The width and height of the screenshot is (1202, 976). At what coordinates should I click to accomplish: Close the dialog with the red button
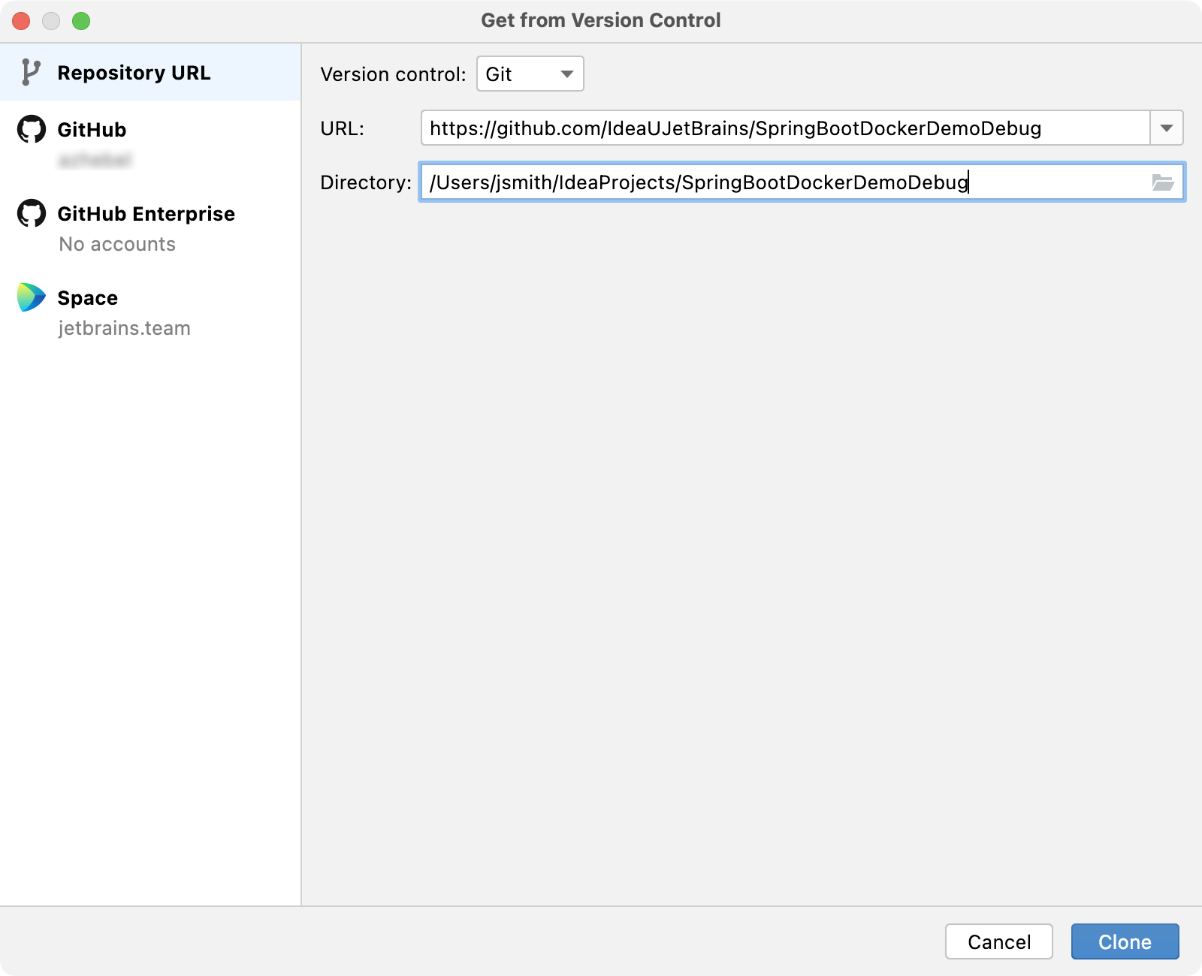[21, 21]
